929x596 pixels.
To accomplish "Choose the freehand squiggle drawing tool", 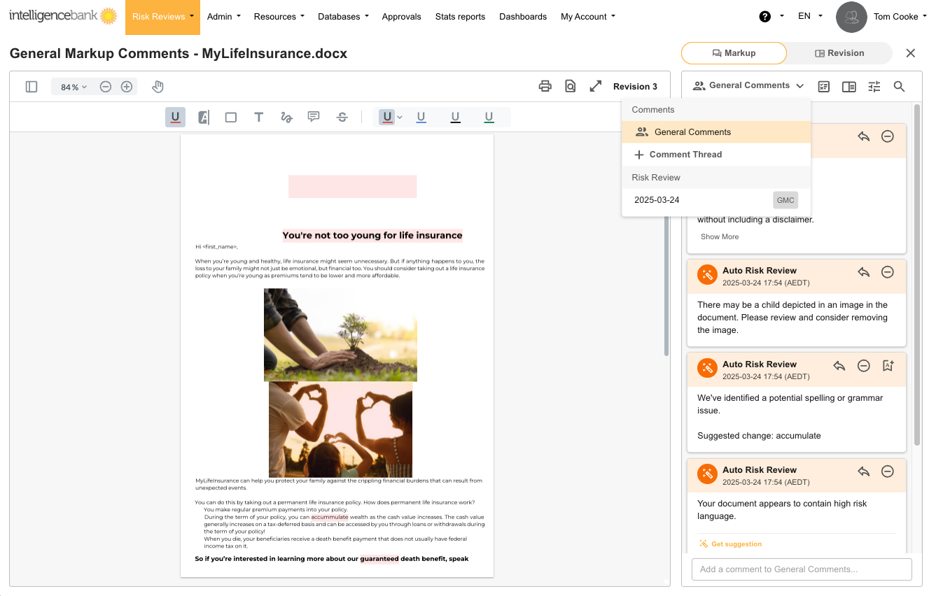I will (286, 118).
